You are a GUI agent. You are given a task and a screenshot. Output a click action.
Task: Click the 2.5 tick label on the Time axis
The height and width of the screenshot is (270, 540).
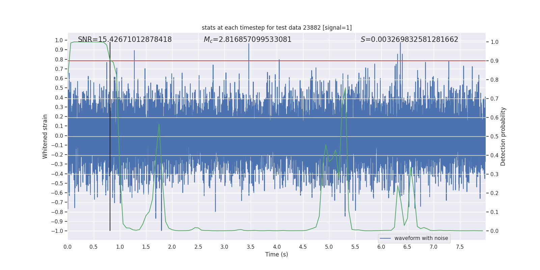[x=198, y=247]
